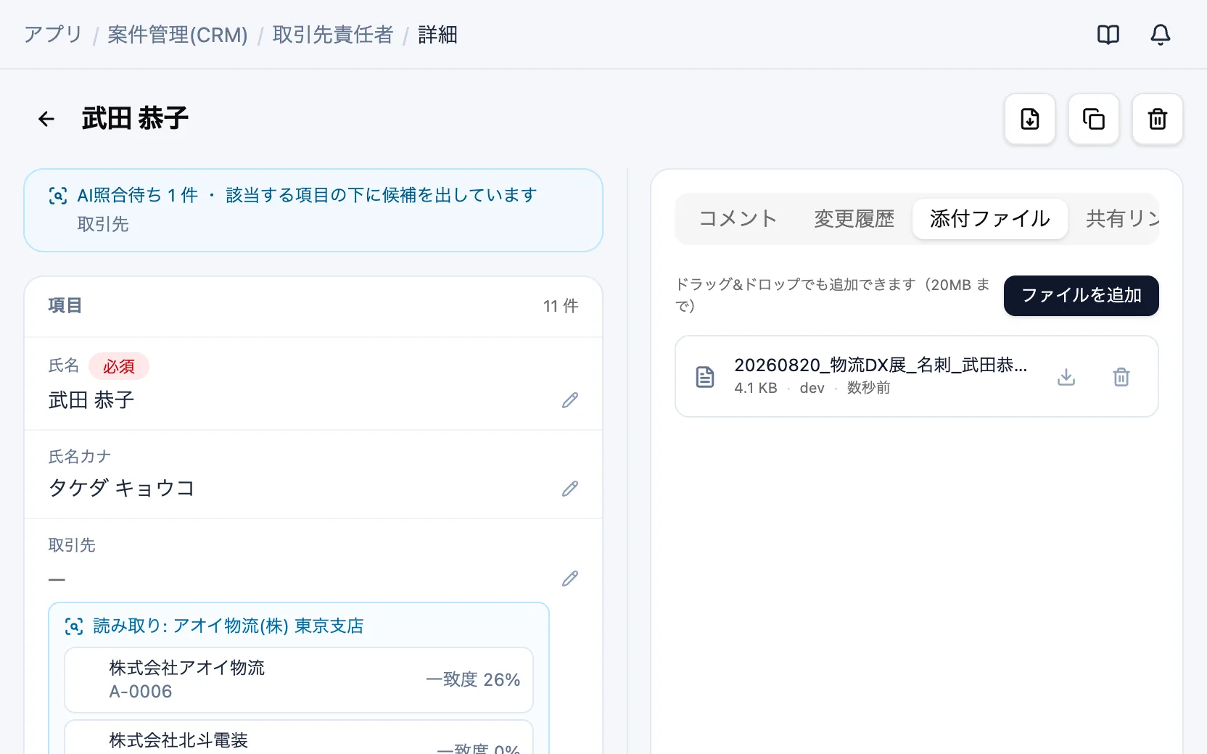Click the file name 20260820_物流DX展_名刺

(x=881, y=365)
